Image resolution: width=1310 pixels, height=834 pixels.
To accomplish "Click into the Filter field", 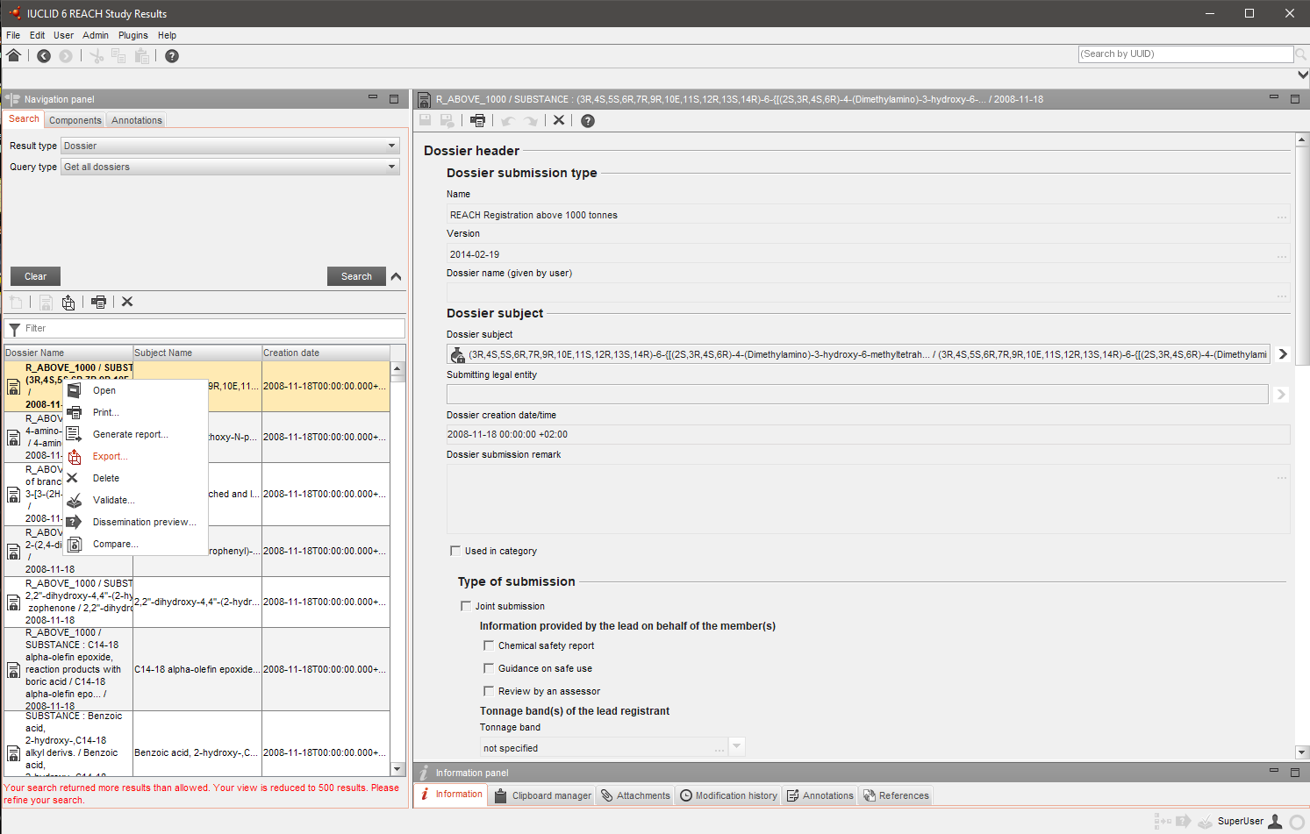I will [205, 328].
